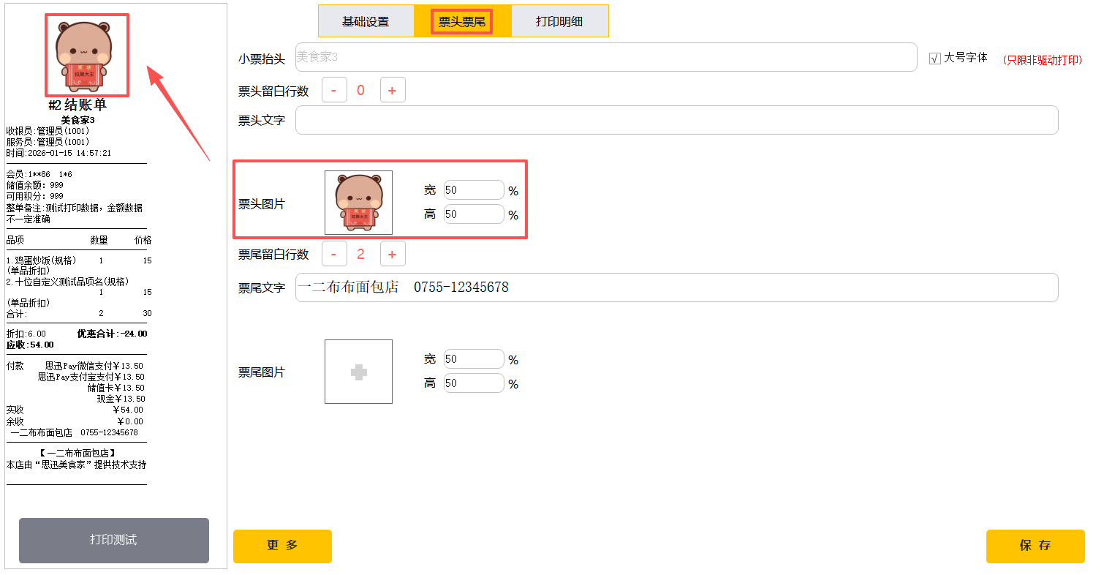Click the 保存 button
1104x575 pixels.
tap(1035, 546)
